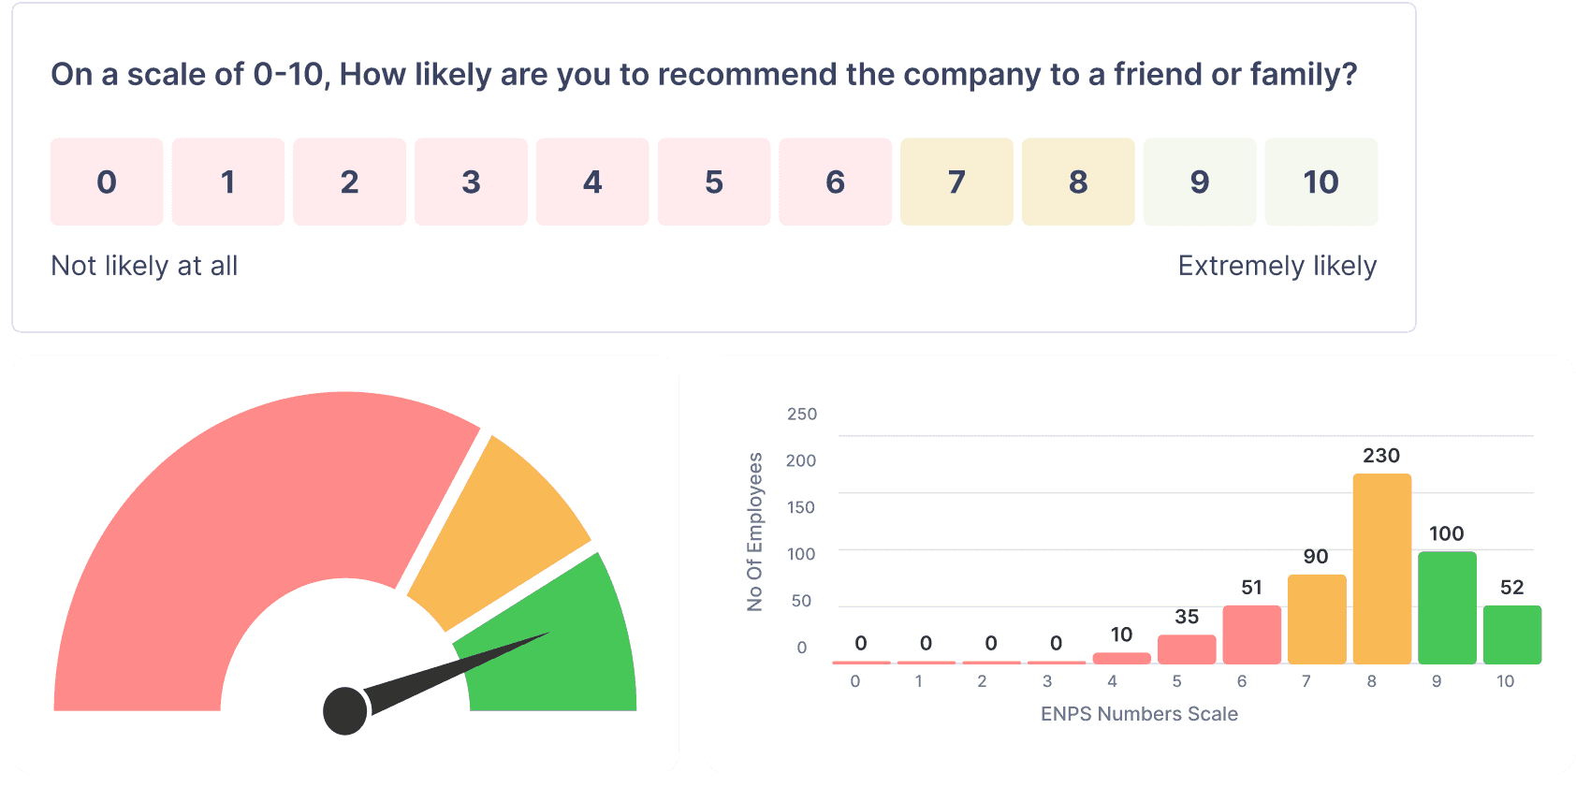Screen dimensions: 1576x802
Task: Click the red gauge segment
Action: (x=234, y=524)
